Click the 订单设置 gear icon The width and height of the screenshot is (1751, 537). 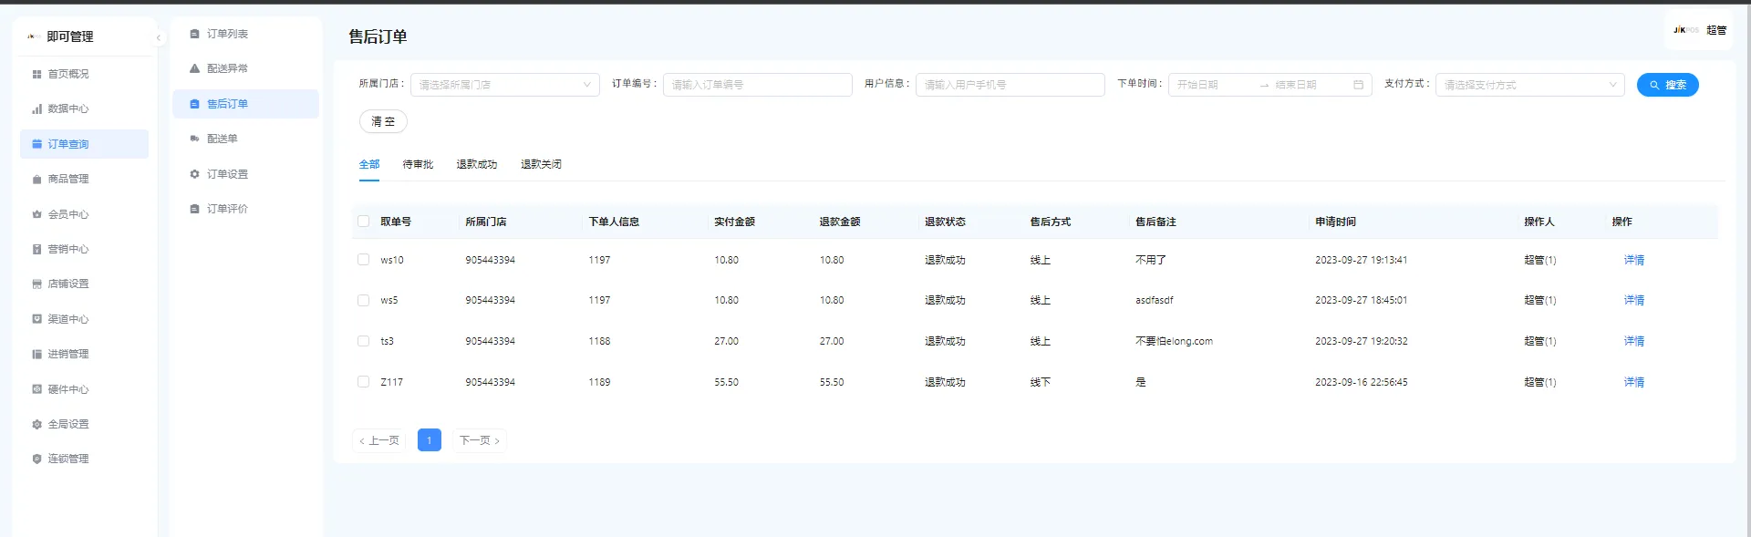click(x=194, y=174)
